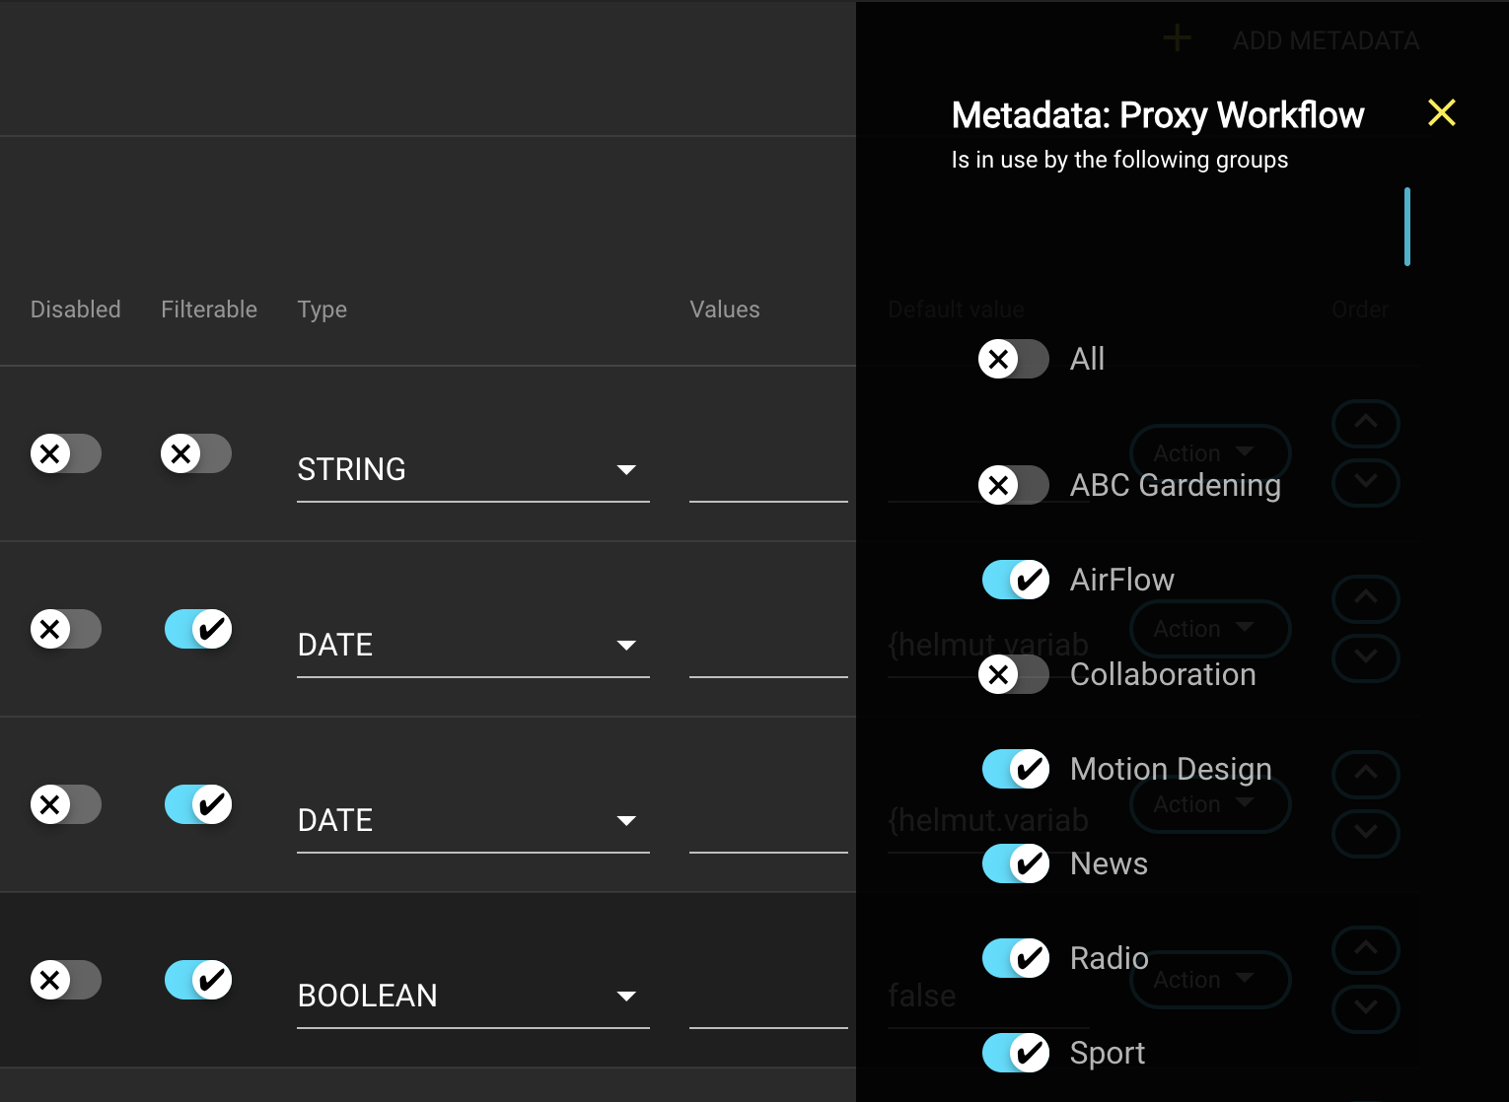Click the Add Metadata button
This screenshot has height=1102, width=1509.
(x=1325, y=40)
